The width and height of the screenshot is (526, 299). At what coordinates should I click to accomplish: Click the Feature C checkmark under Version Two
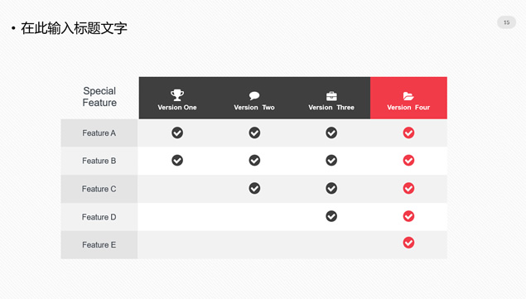coord(254,188)
